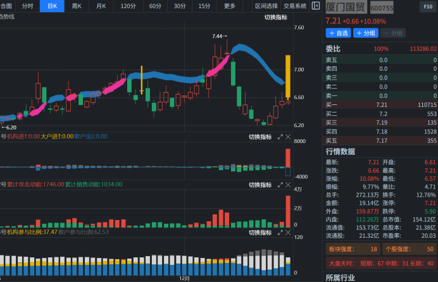Close the 累计攻击动能 indicator panel
The image size is (438, 282).
pos(289,185)
